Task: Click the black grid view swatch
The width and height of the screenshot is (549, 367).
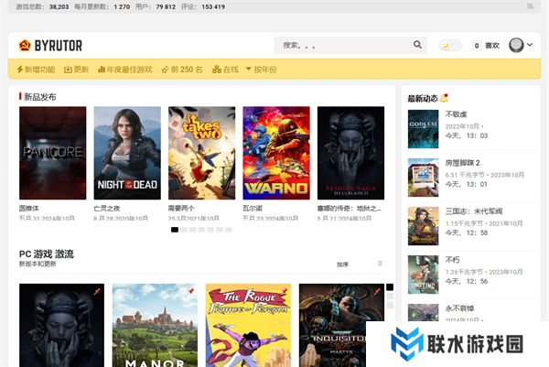Action: pos(390,287)
